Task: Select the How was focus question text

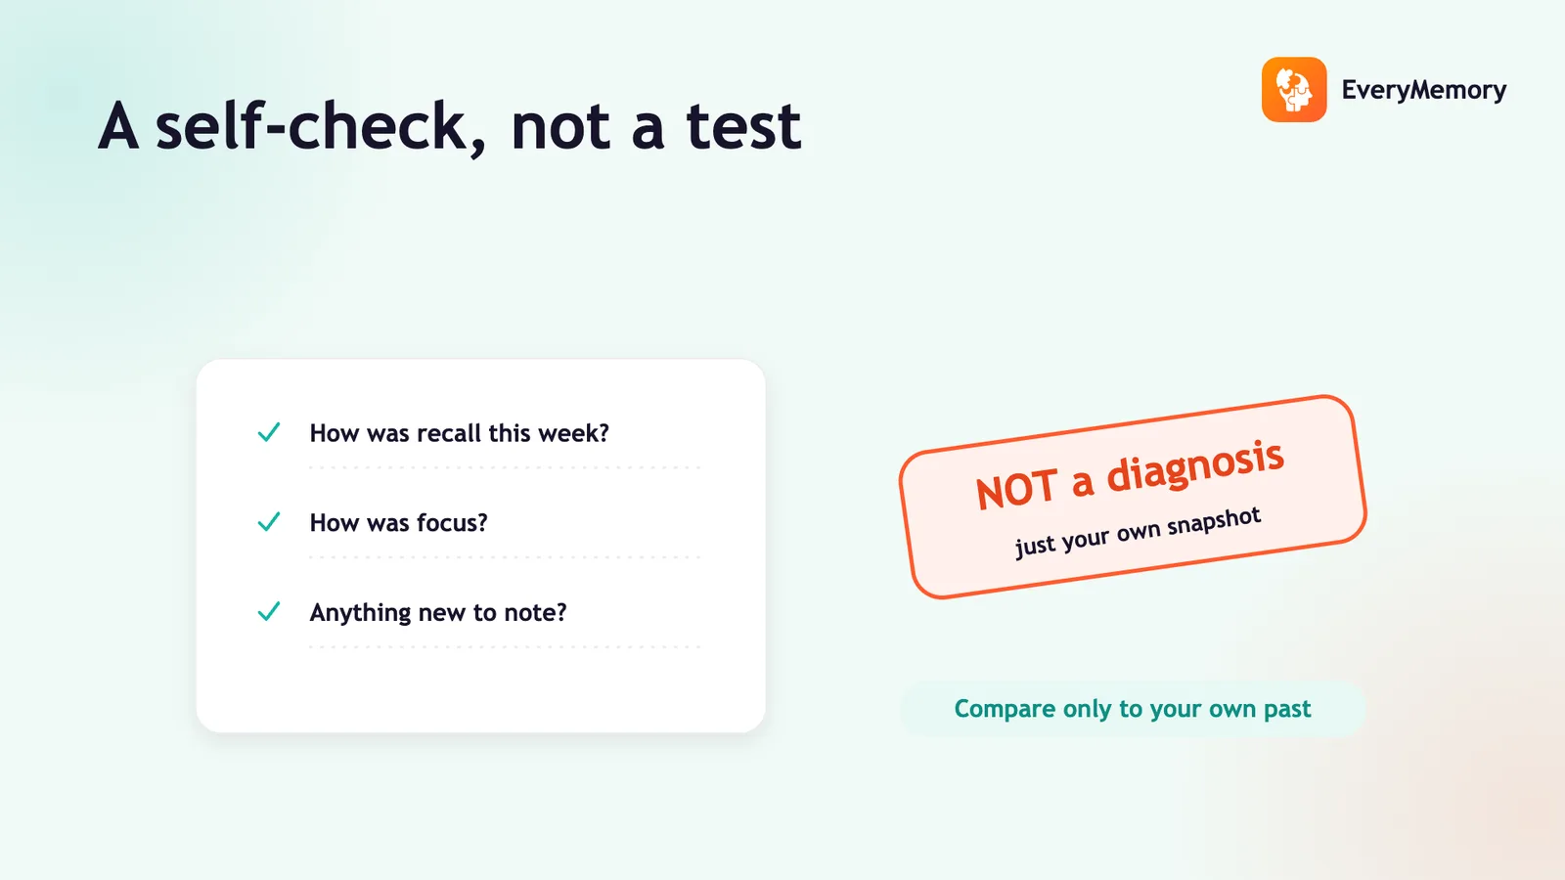Action: 398,523
